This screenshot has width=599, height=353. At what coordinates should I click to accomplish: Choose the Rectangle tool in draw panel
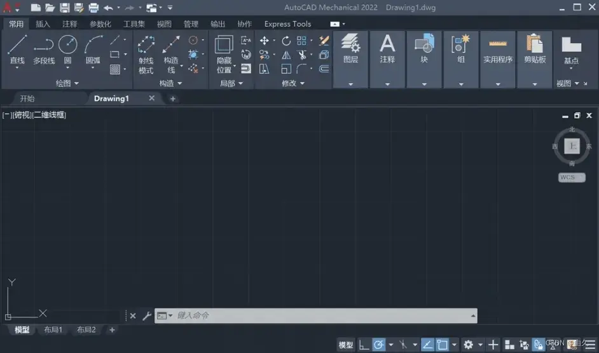[114, 55]
